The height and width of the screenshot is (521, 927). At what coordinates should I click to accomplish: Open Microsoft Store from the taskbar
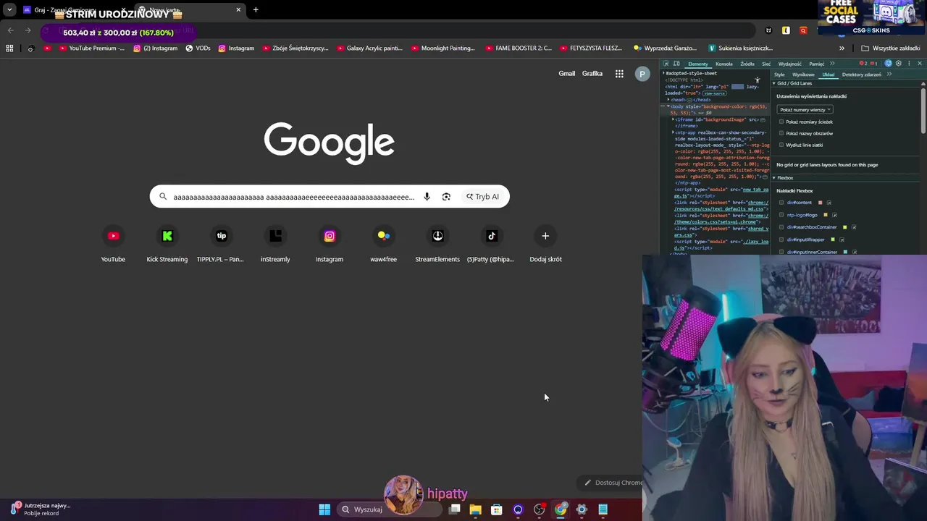(x=496, y=509)
